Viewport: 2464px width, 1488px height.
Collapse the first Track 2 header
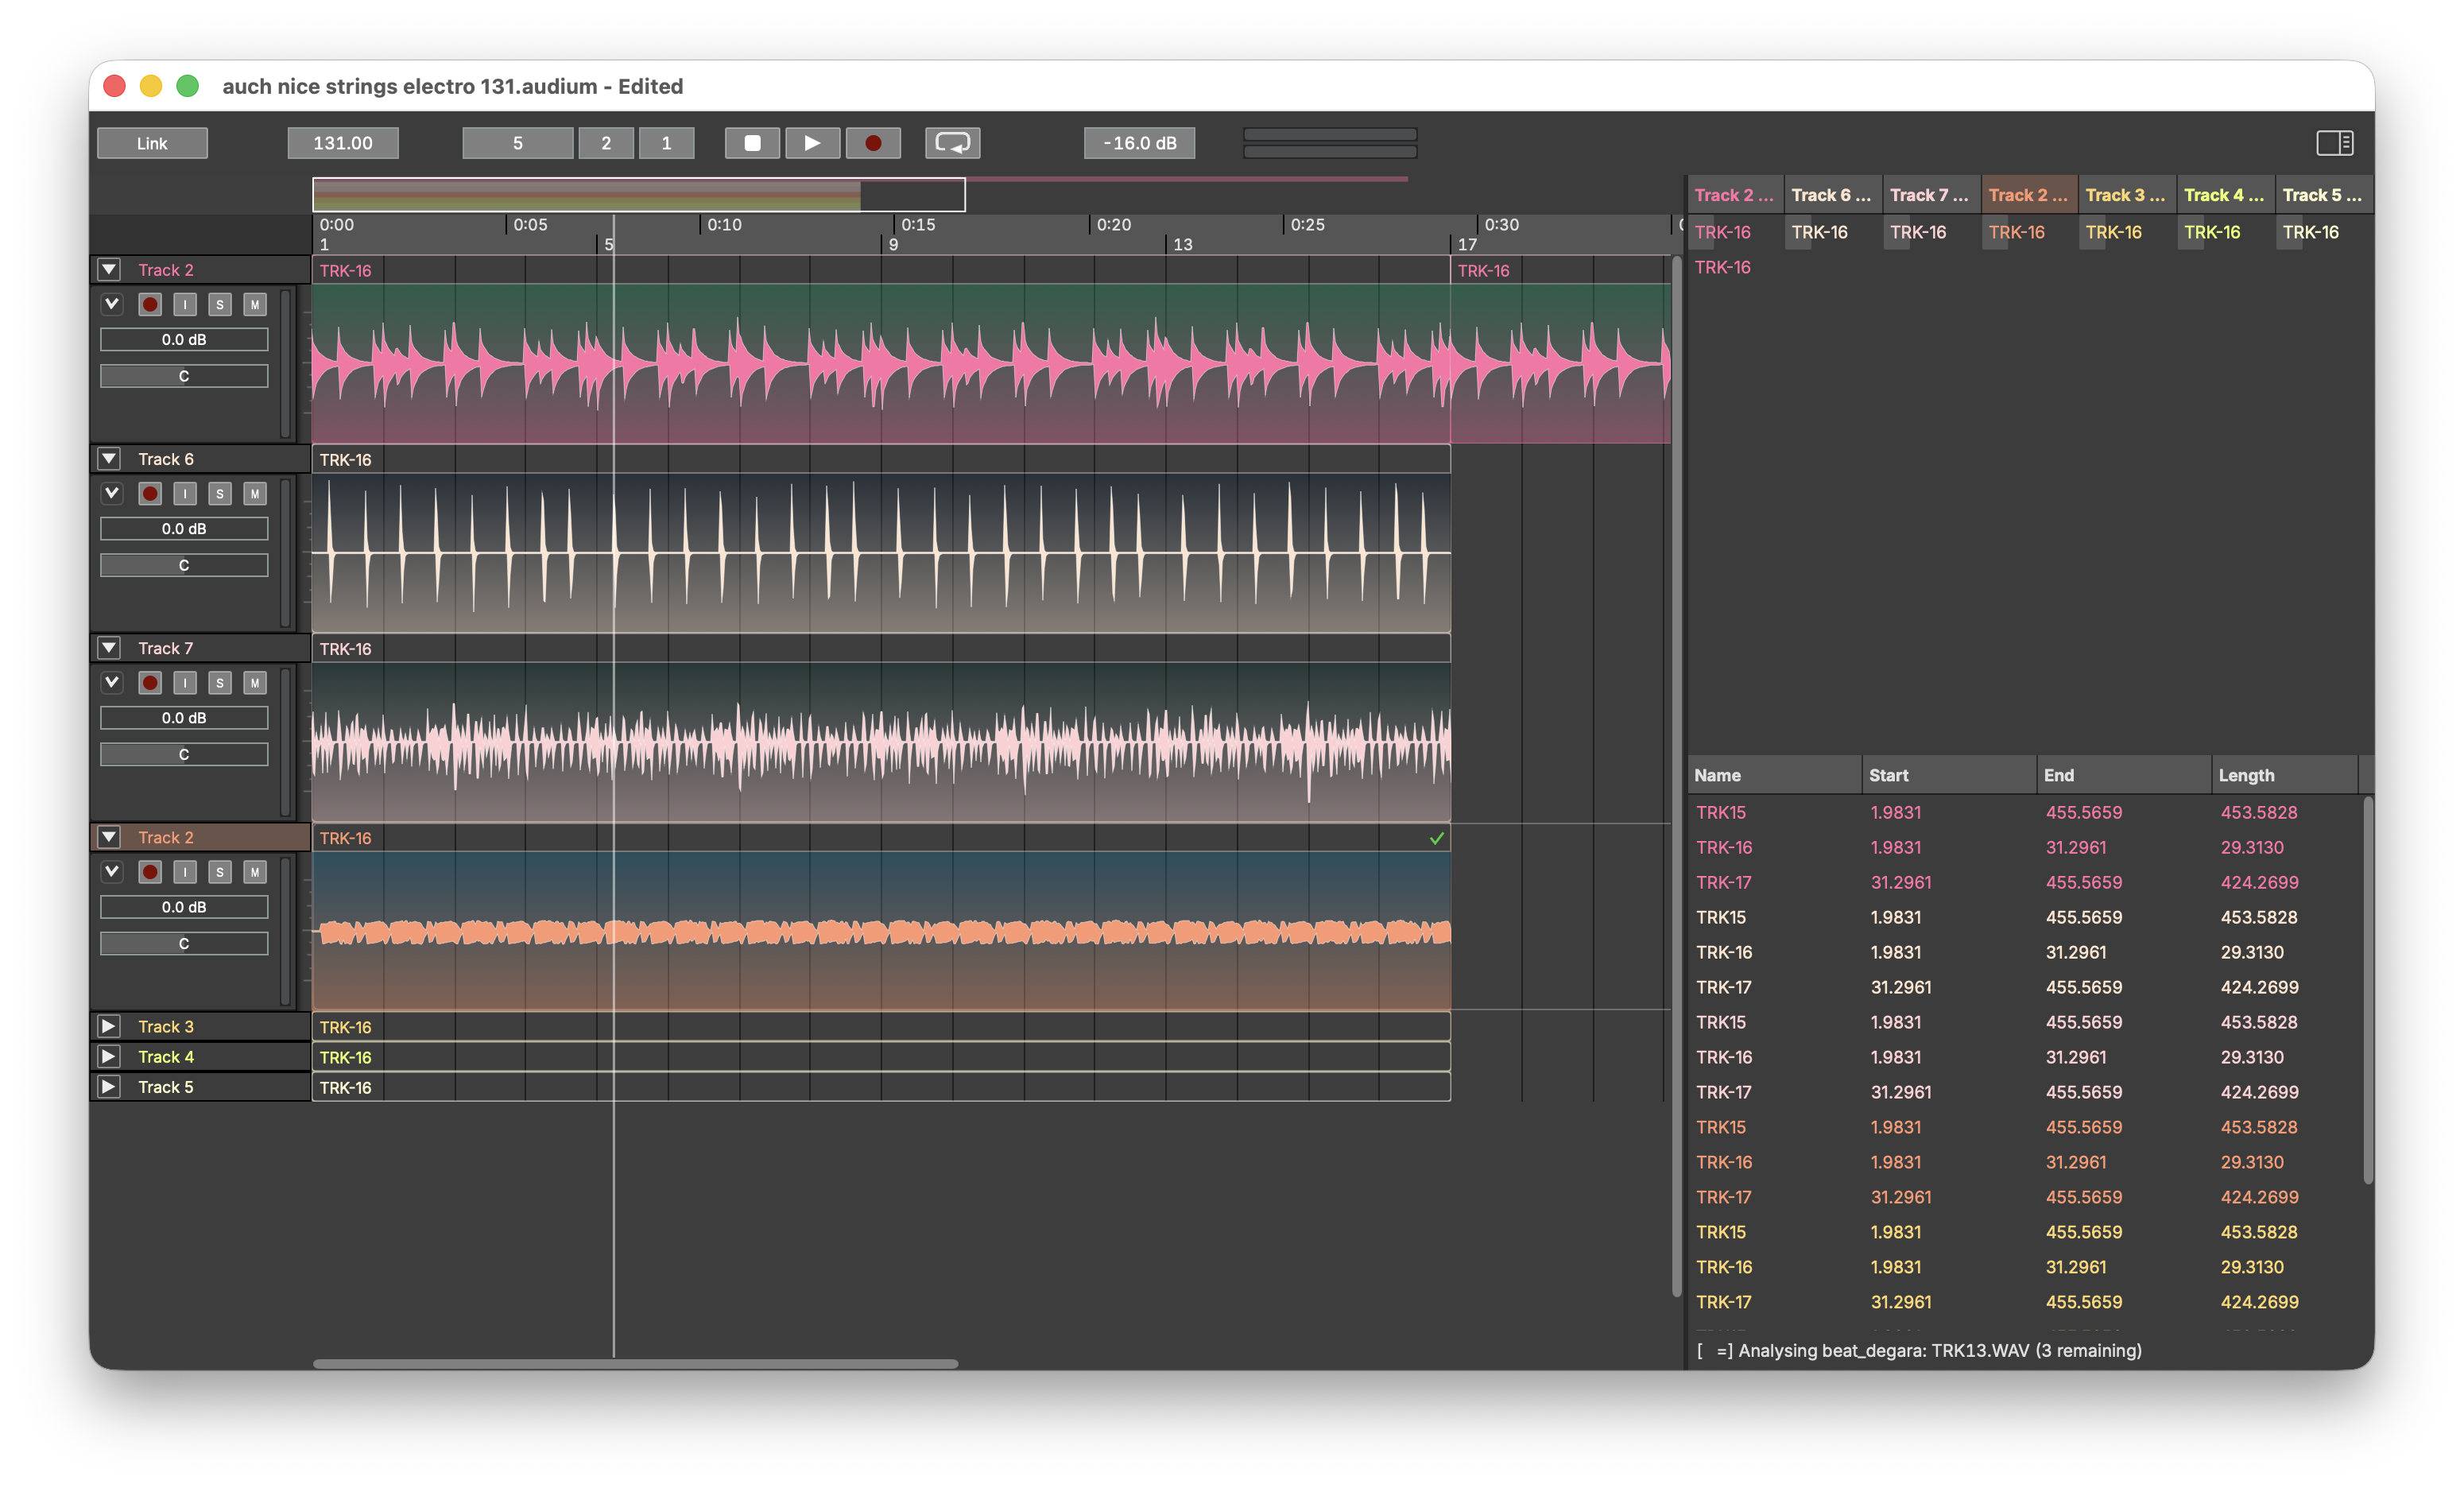pos(109,270)
